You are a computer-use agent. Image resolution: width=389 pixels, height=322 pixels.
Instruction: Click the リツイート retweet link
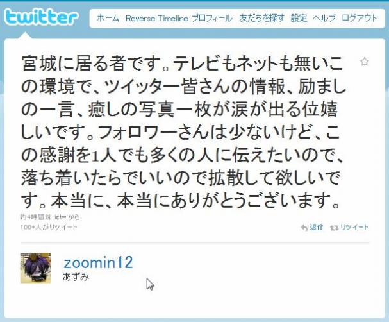coord(354,227)
